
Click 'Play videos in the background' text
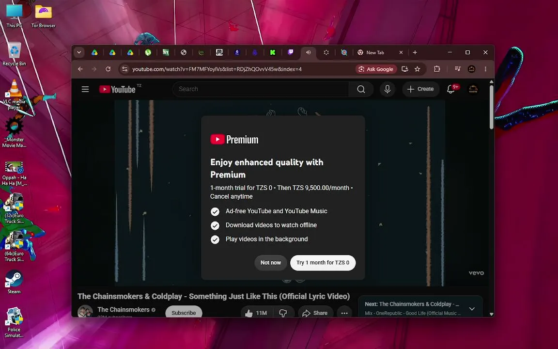(x=266, y=239)
